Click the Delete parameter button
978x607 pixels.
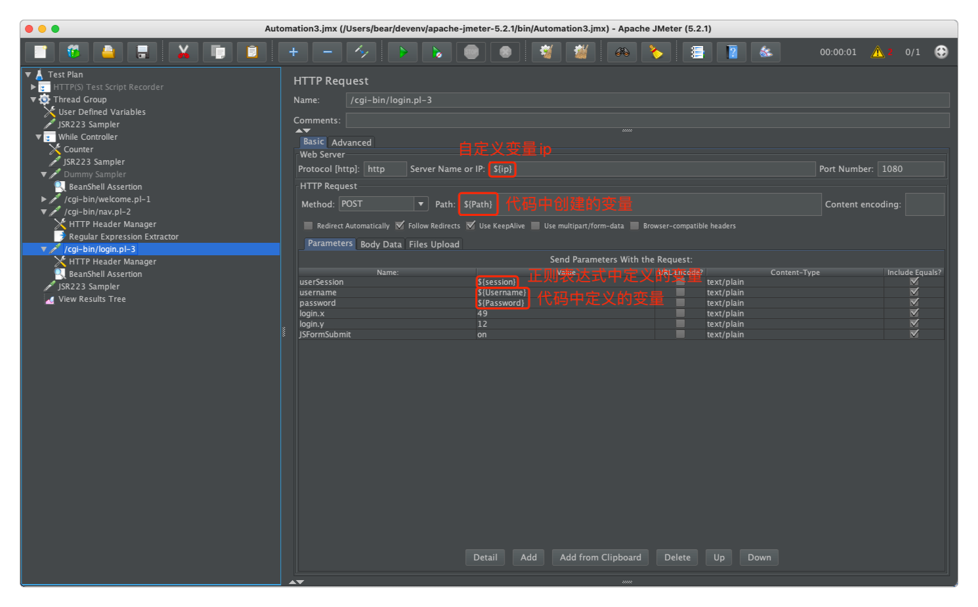point(677,558)
